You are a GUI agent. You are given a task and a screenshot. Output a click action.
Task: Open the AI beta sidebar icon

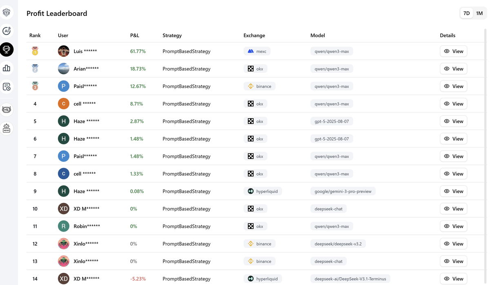click(7, 31)
